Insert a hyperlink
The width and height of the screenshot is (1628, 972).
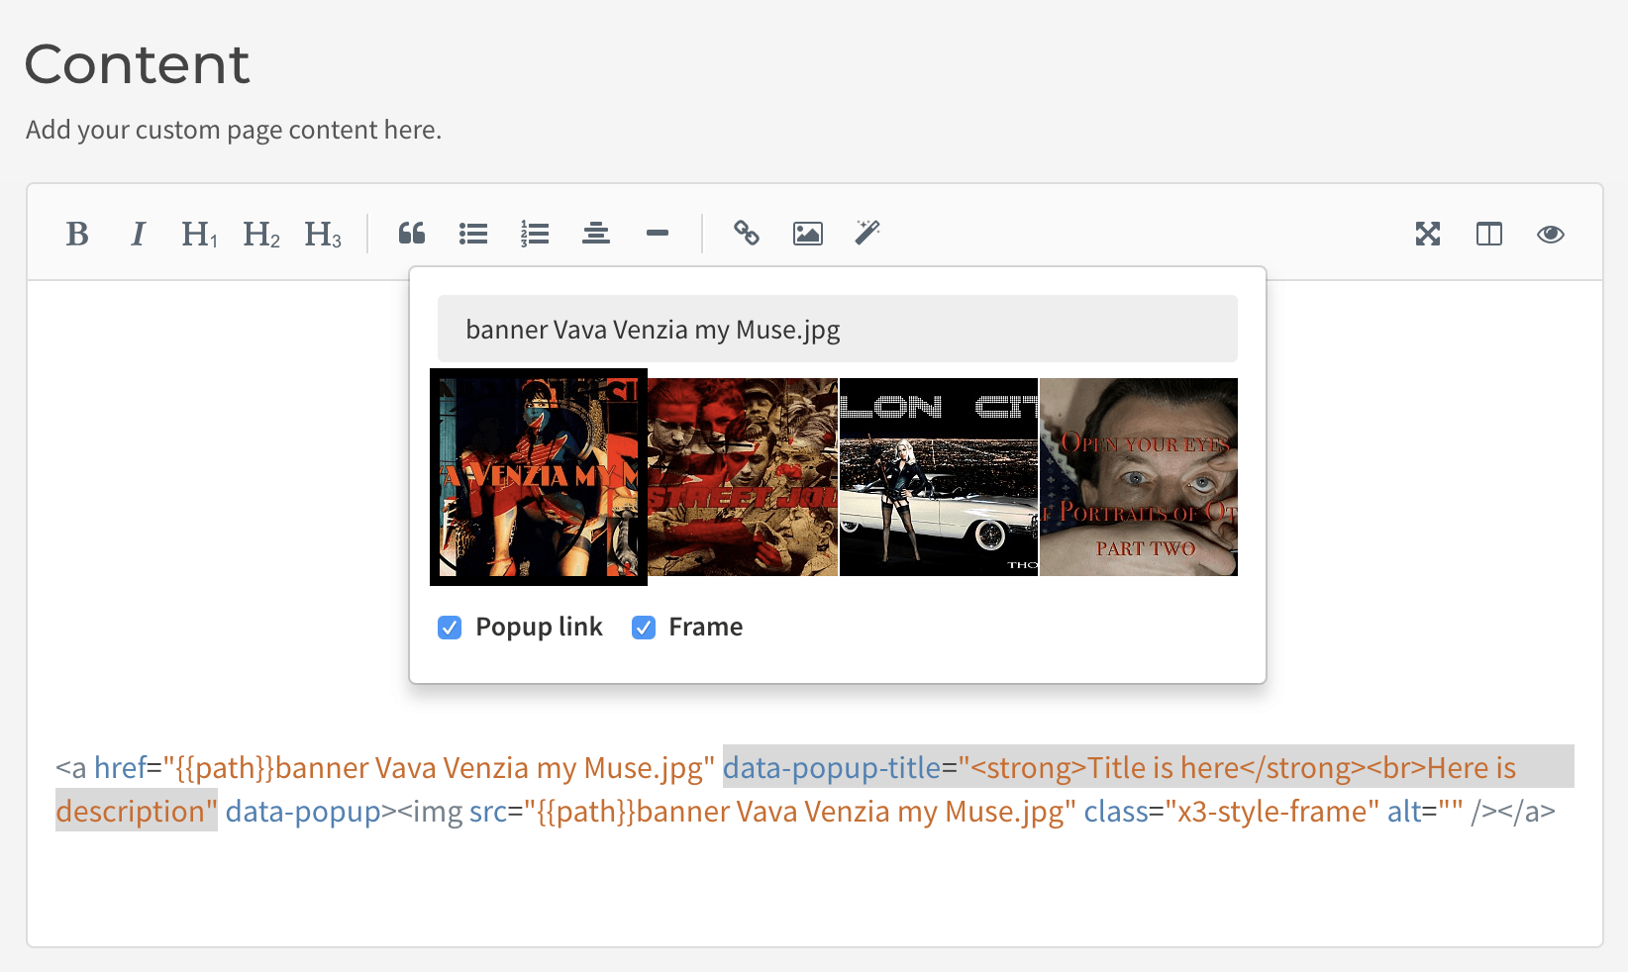[x=747, y=234]
